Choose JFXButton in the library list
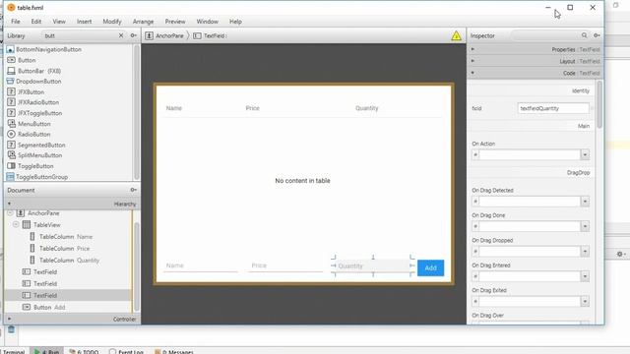Viewport: 630px width, 354px height. 31,91
